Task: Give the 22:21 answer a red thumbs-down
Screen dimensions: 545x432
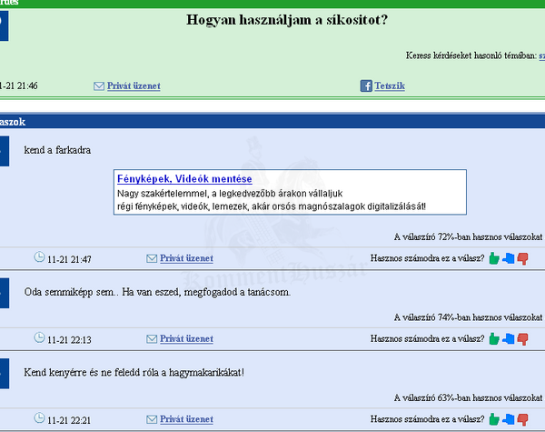Action: click(x=522, y=419)
